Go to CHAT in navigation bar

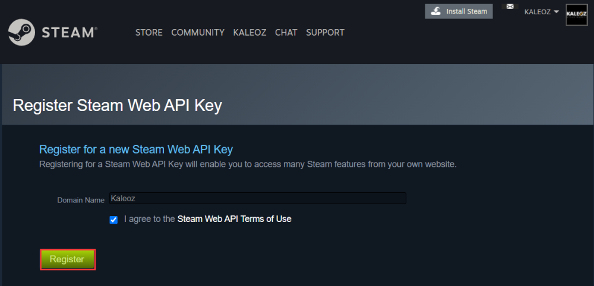coord(286,33)
